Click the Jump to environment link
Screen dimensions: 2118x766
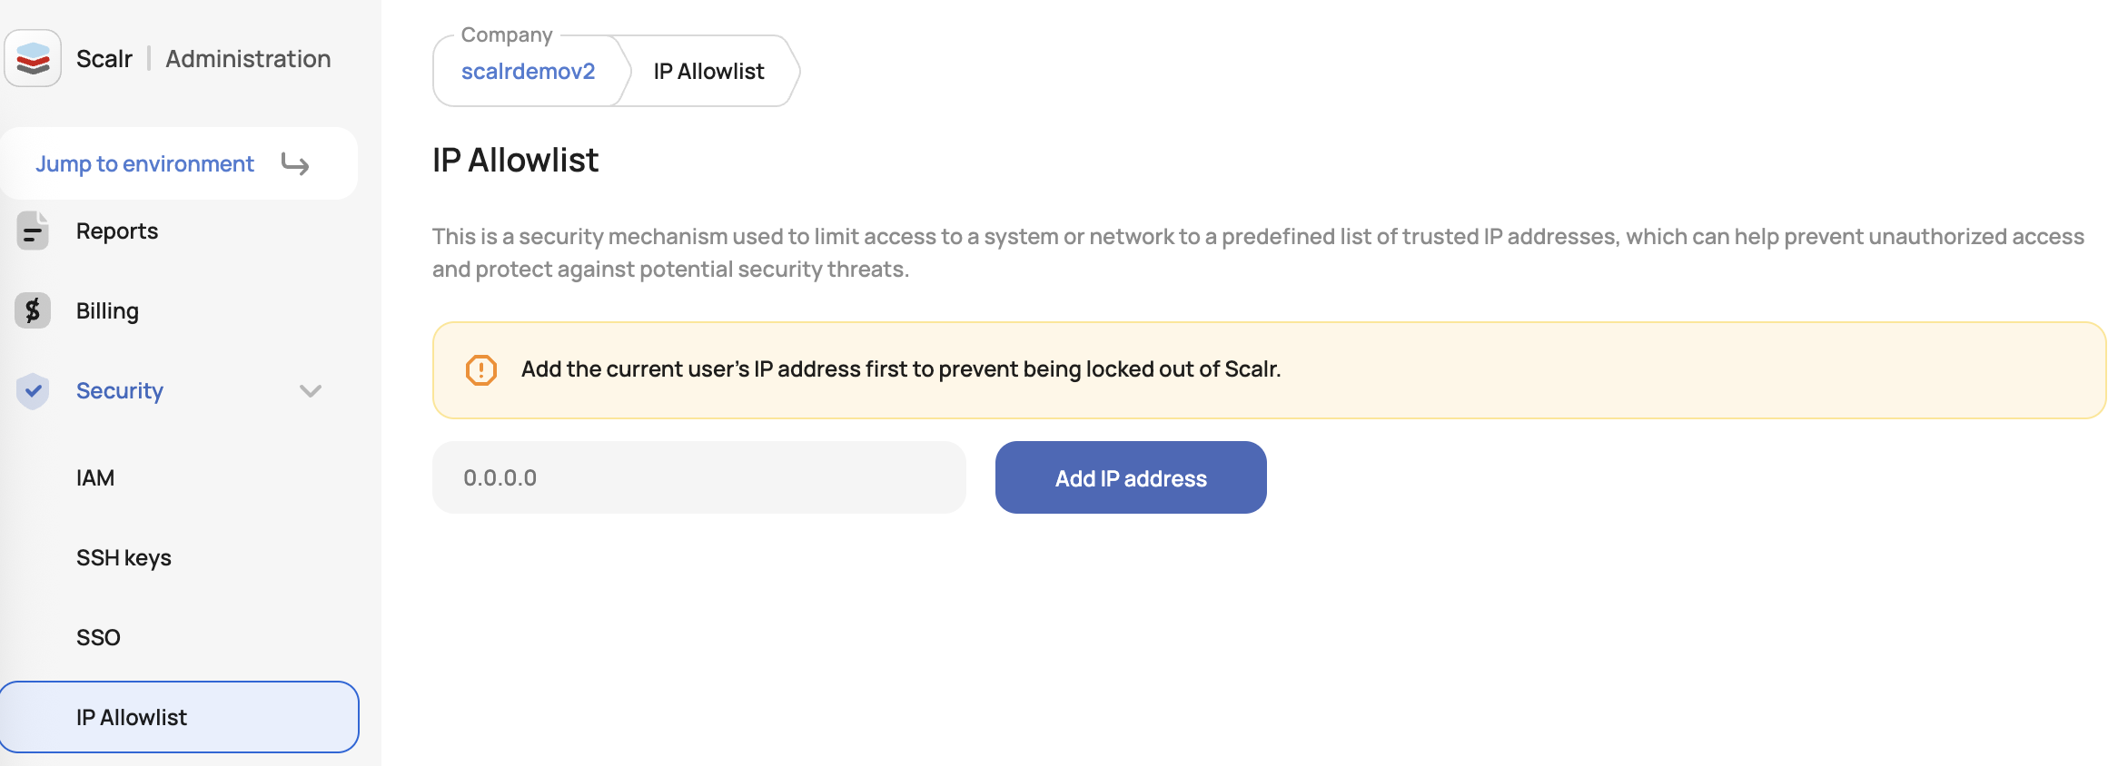coord(145,164)
